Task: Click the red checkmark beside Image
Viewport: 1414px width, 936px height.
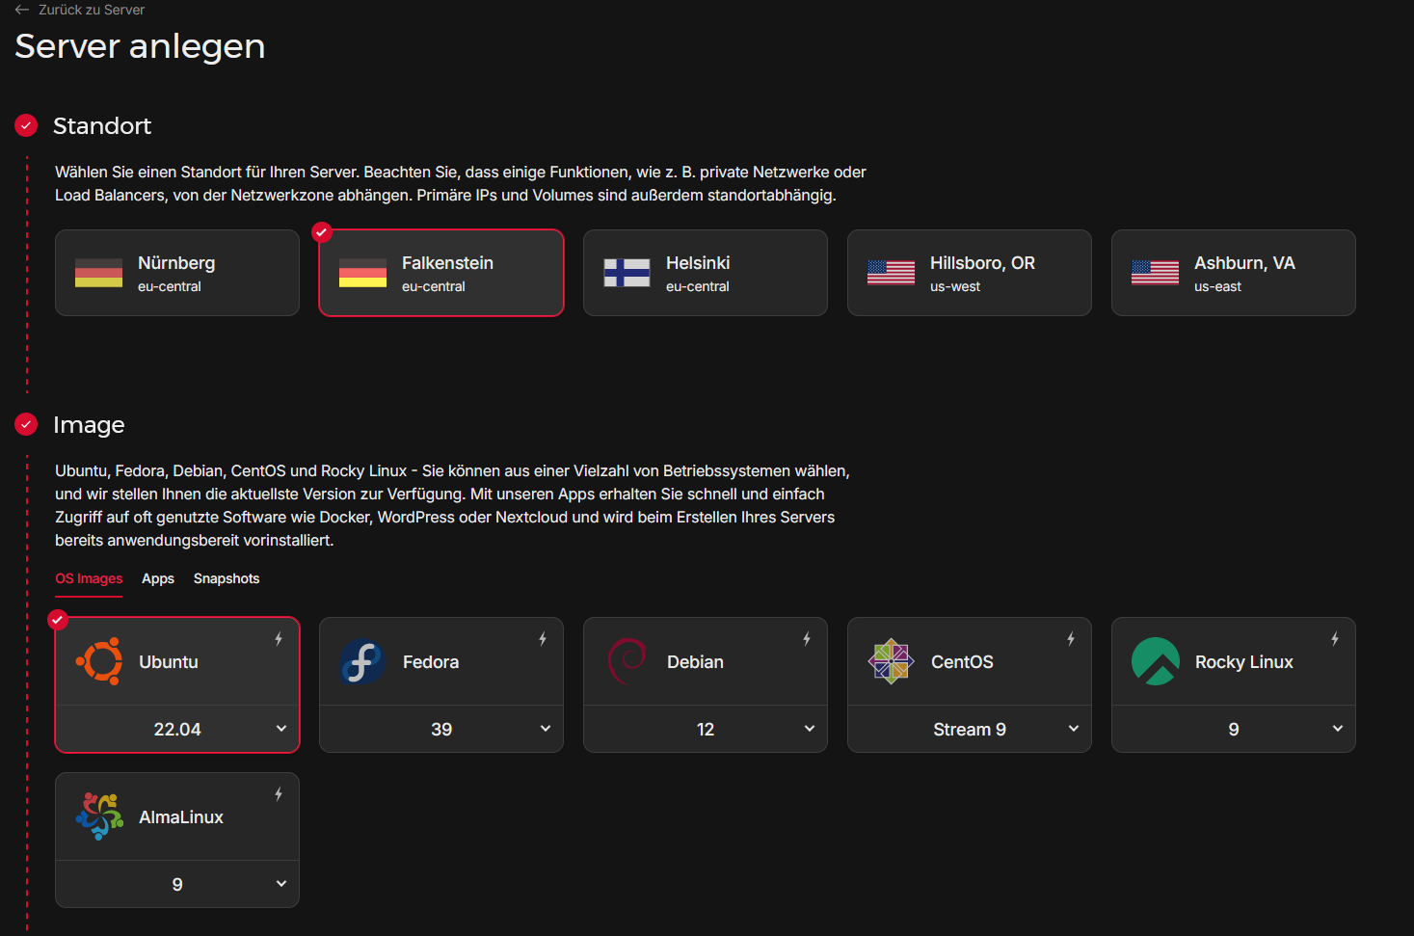Action: point(26,423)
